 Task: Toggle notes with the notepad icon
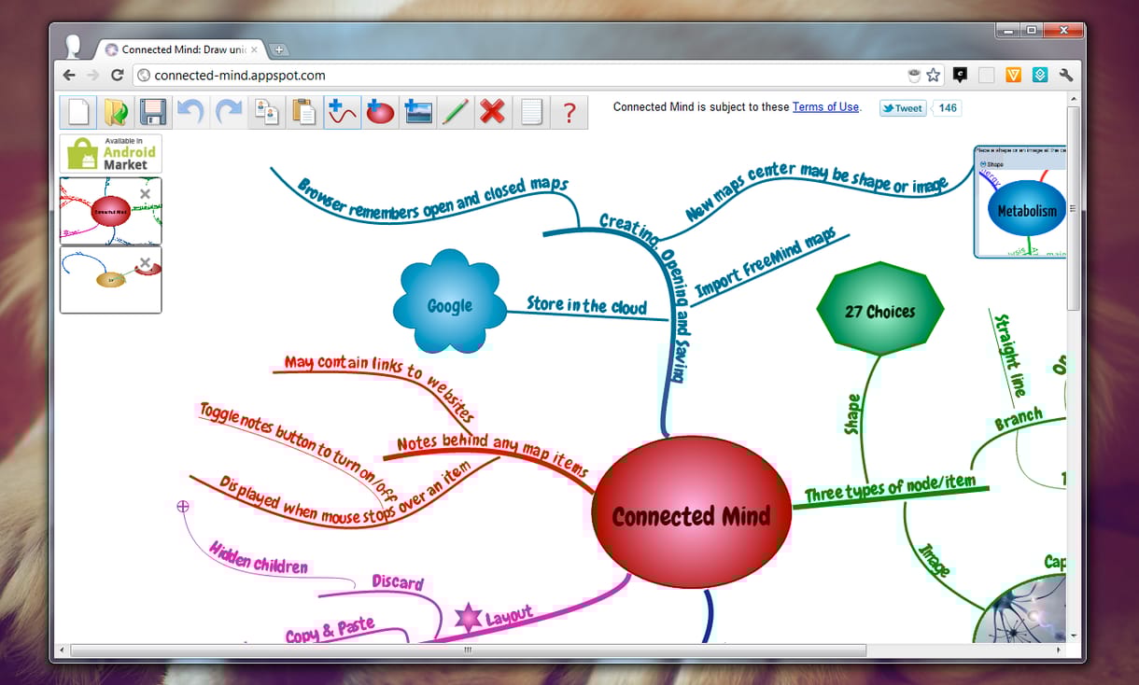[531, 112]
